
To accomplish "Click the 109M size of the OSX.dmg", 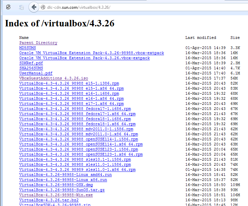I will [x=235, y=185].
